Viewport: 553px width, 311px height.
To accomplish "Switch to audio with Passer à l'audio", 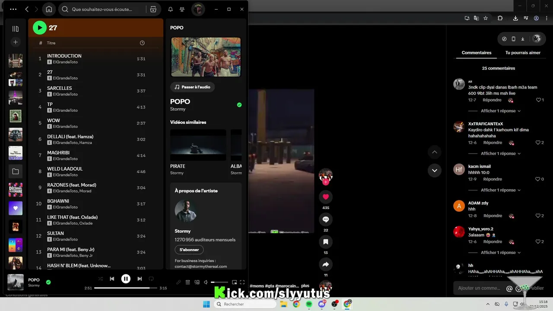I will click(x=192, y=87).
